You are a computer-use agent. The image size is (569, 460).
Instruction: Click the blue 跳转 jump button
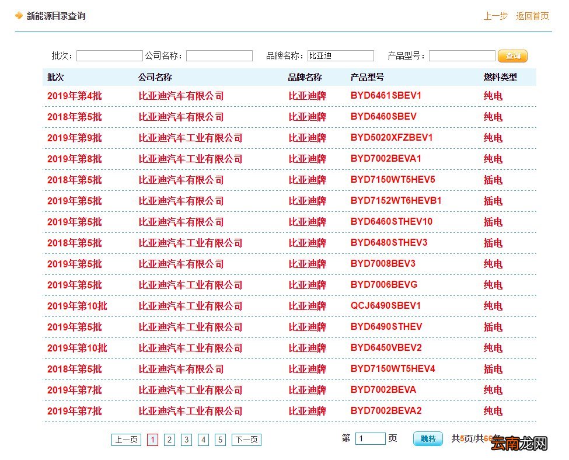428,438
